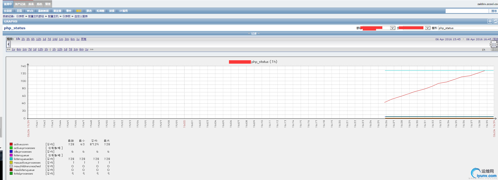Click the timeline scroll-left arrow button
Viewport: 498px width, 180px height.
coord(8,44)
